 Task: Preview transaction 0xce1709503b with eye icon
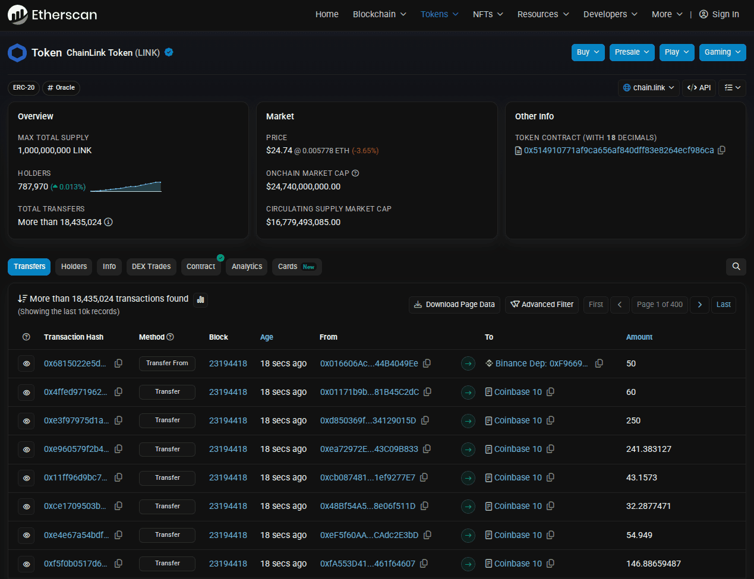[x=26, y=506]
